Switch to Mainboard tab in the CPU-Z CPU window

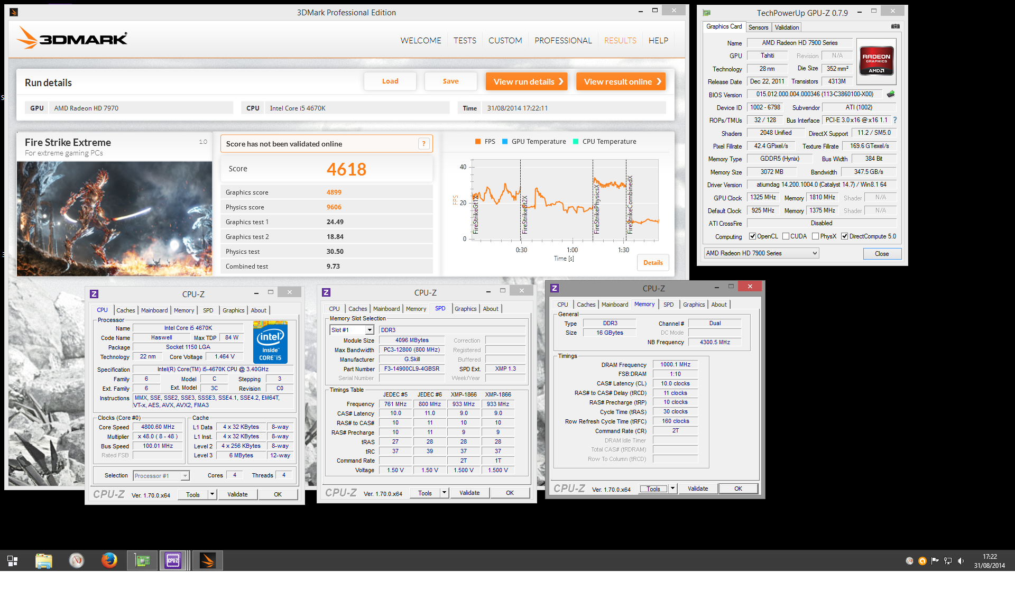coord(154,310)
